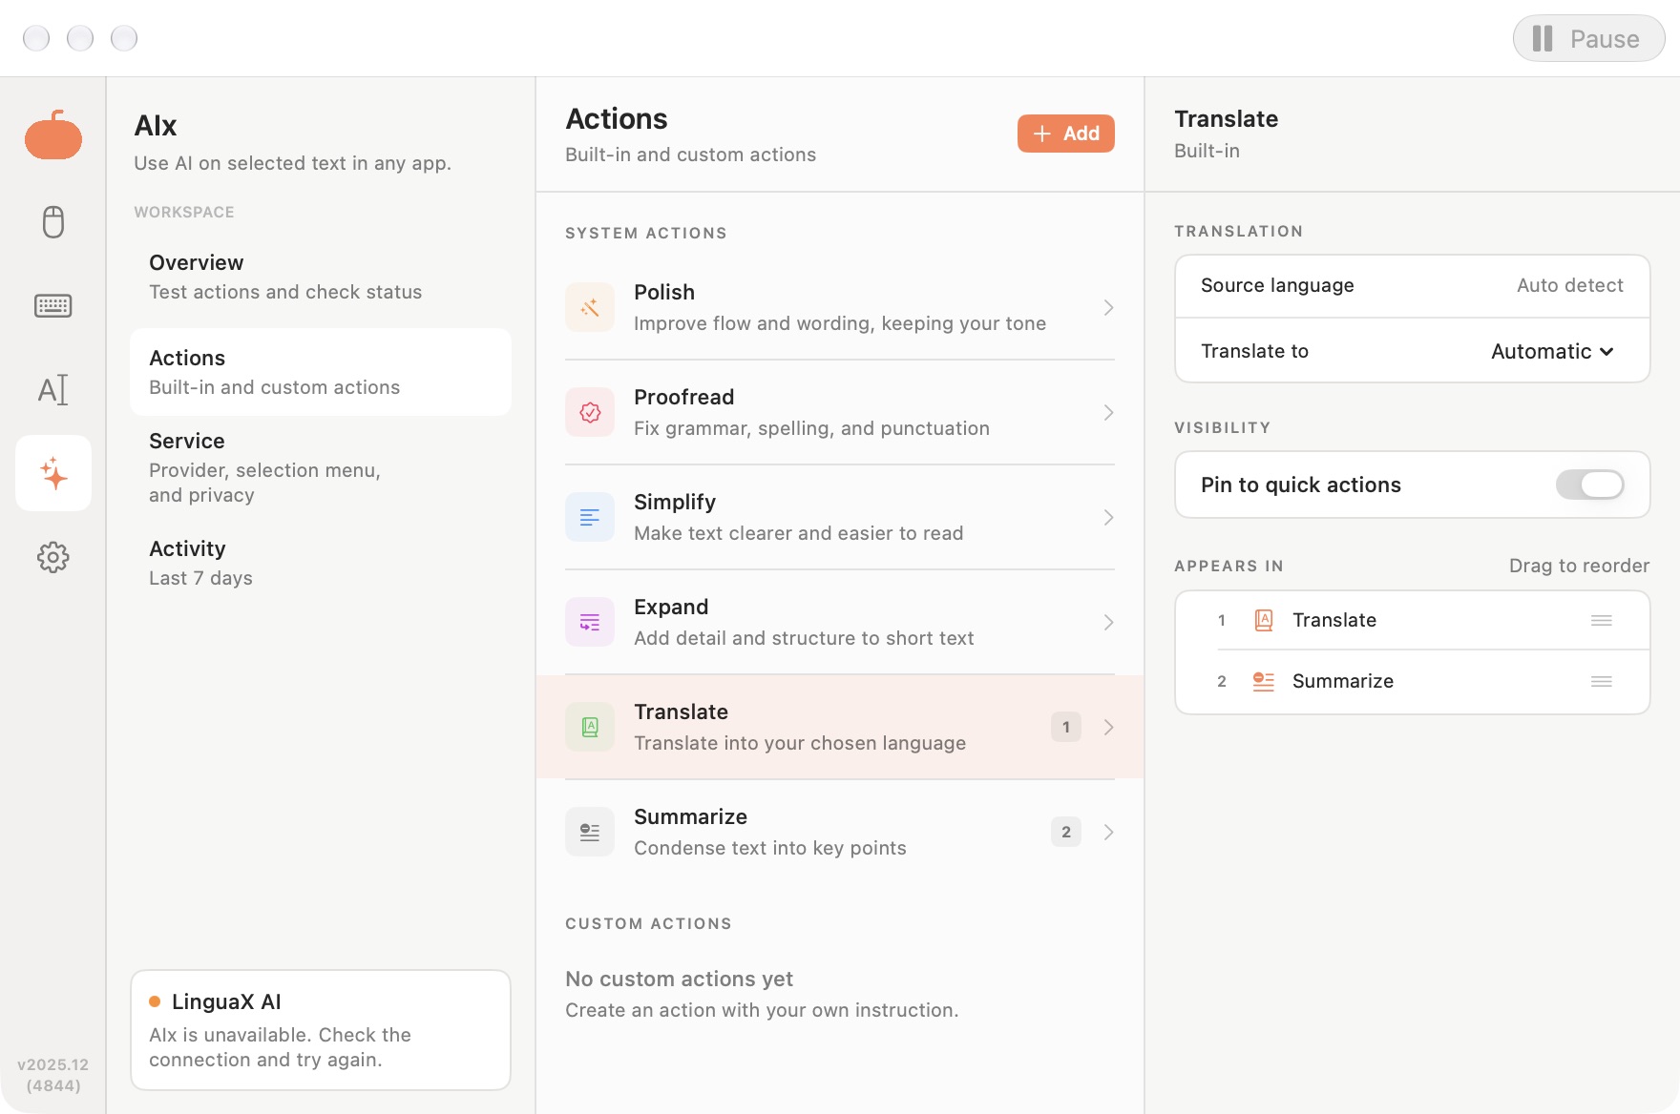
Task: Click Translate icon in Appears In list
Action: click(1264, 620)
